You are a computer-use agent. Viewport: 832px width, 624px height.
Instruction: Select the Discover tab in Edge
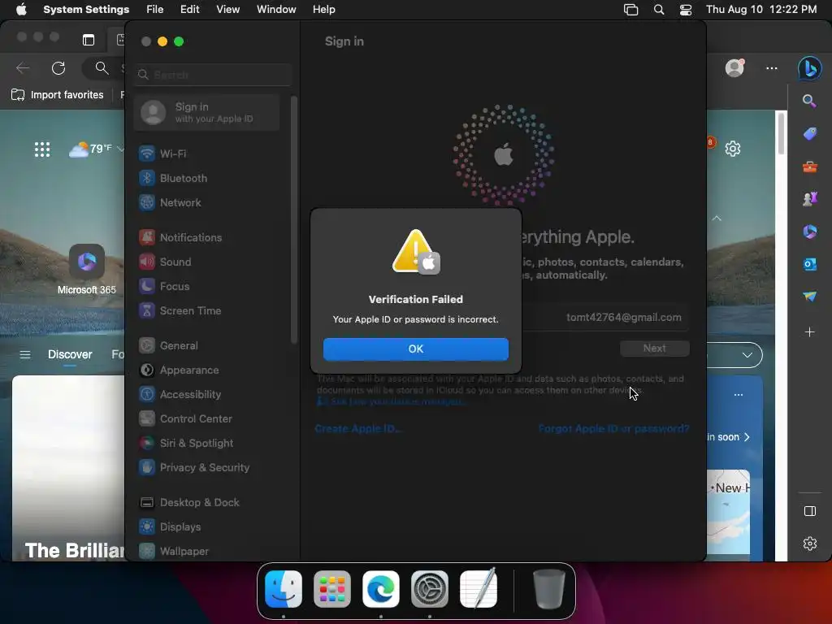point(70,354)
